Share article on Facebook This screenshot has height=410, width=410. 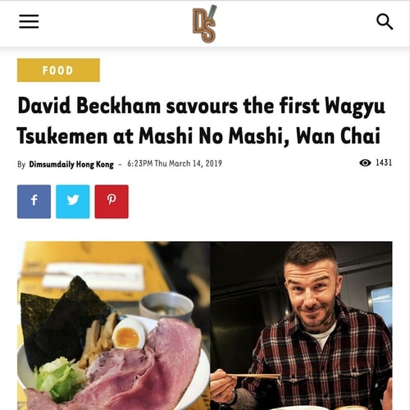(x=34, y=202)
